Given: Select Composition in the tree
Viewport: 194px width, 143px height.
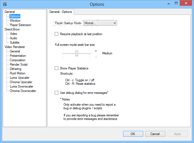Looking at the screenshot, I should click(18, 60).
